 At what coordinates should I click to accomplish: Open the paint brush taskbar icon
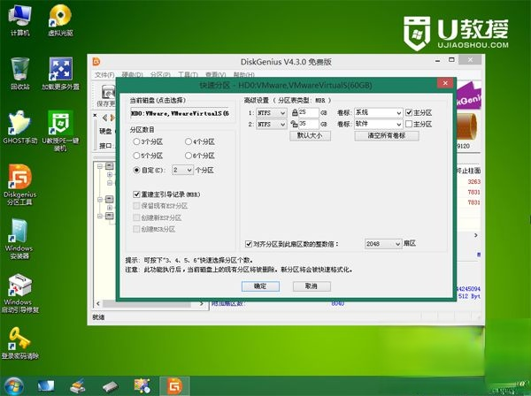[x=78, y=386]
